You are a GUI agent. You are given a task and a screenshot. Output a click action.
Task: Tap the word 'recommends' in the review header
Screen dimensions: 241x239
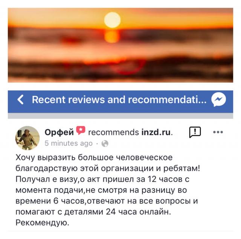tap(114, 133)
